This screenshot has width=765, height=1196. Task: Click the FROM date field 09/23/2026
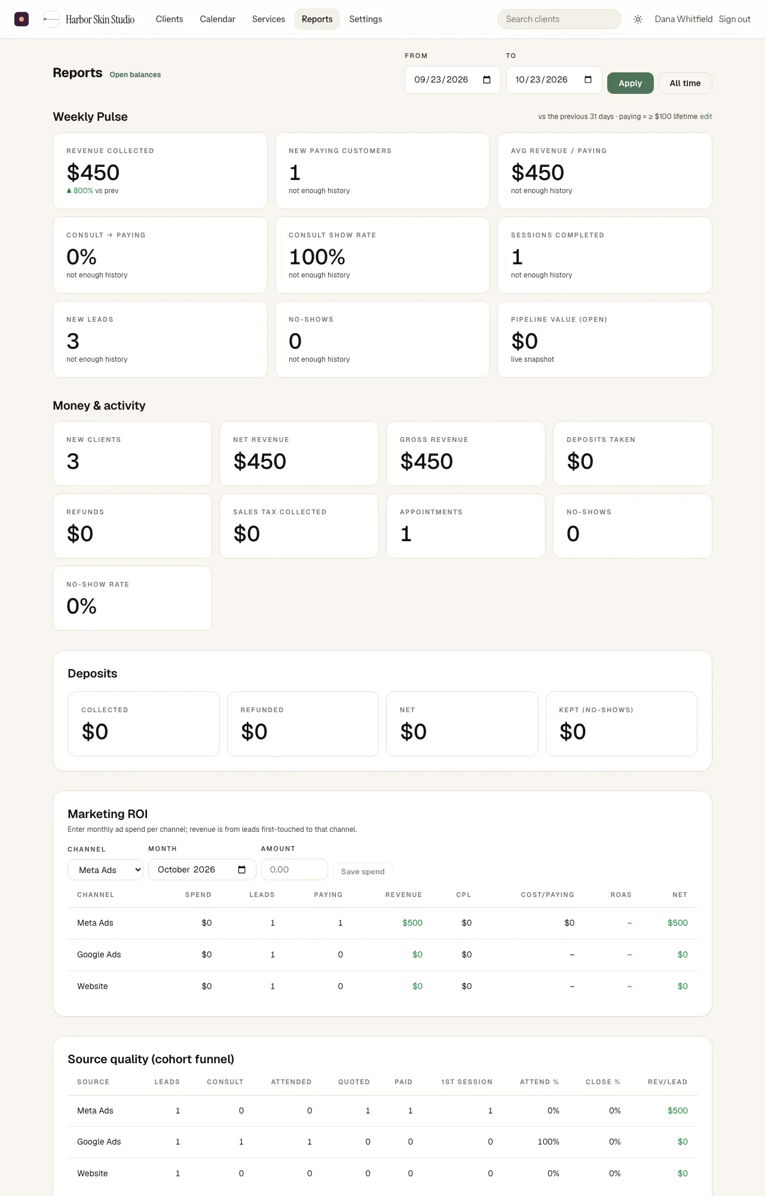tap(452, 80)
